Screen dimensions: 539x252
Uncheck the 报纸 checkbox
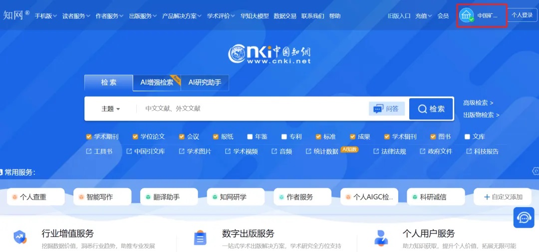pyautogui.click(x=216, y=137)
